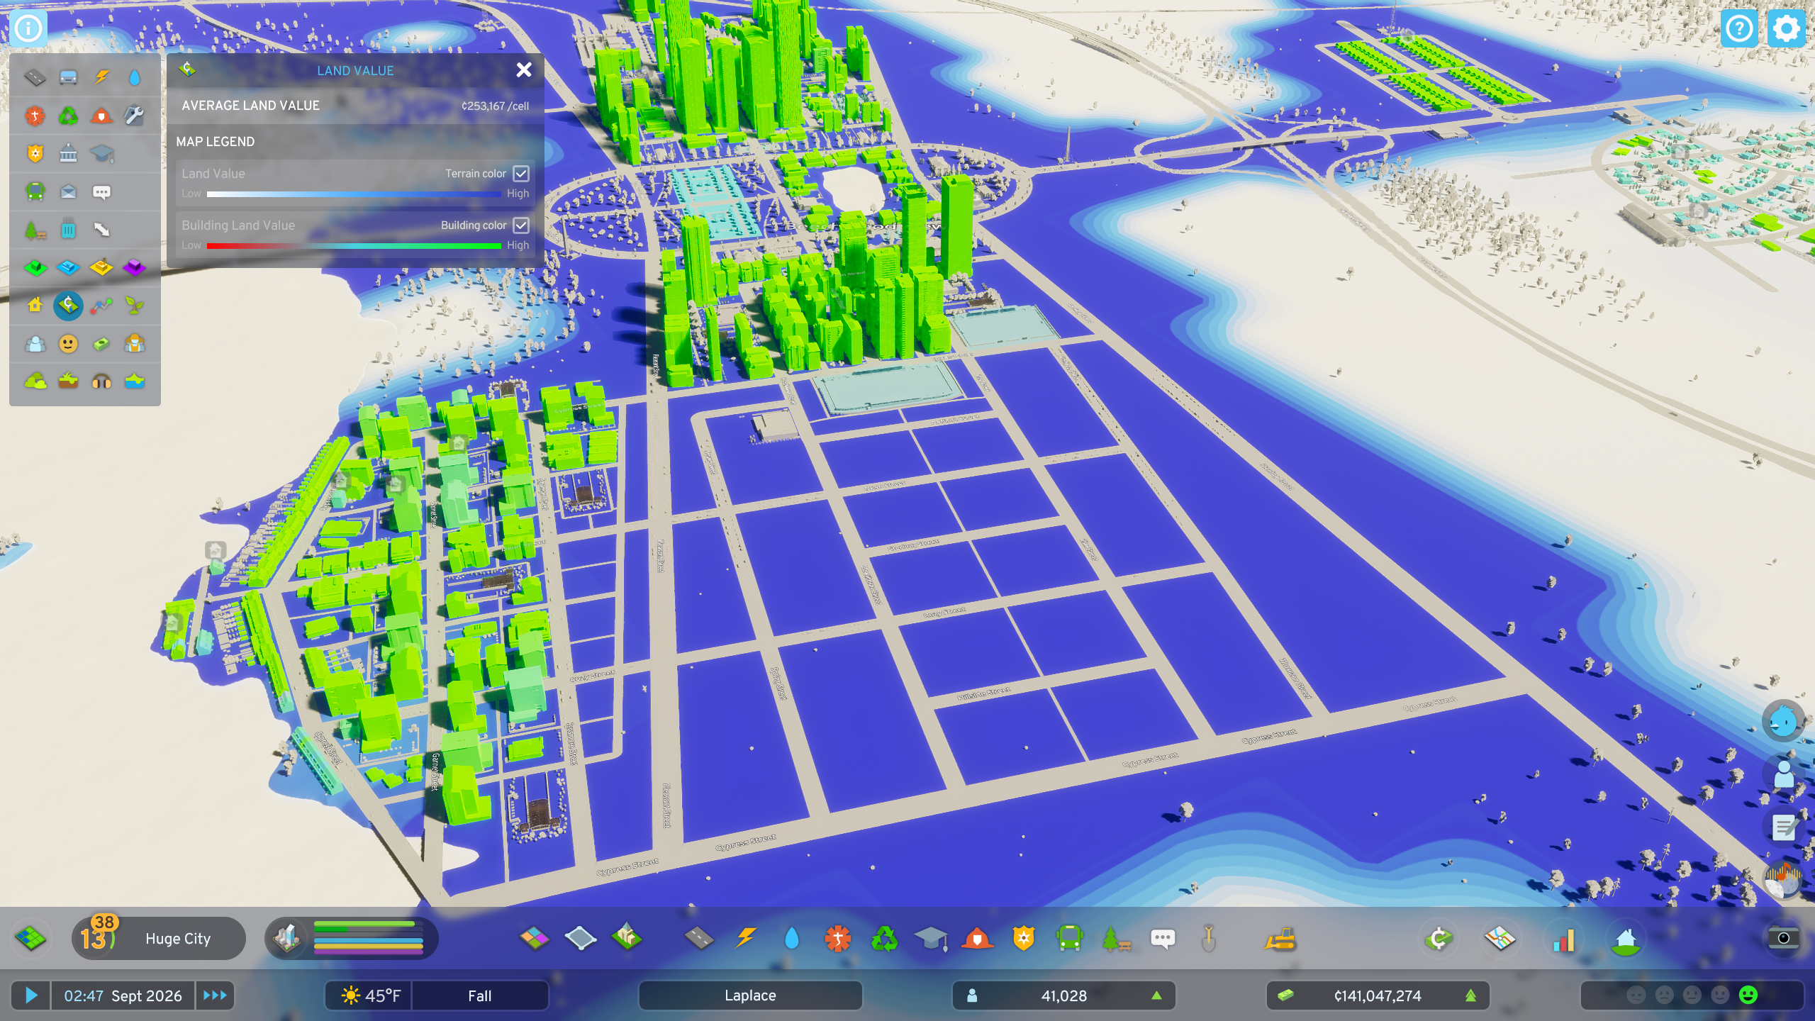Select the purple Office zone info view
Viewport: 1815px width, 1021px height.
135,267
